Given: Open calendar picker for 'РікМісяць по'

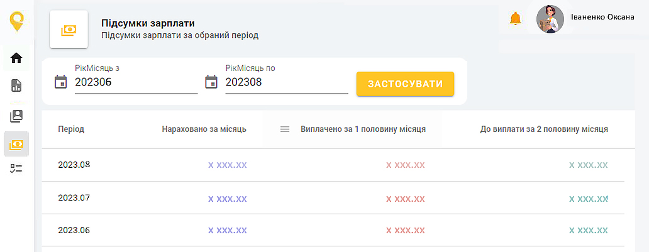Looking at the screenshot, I should (211, 82).
